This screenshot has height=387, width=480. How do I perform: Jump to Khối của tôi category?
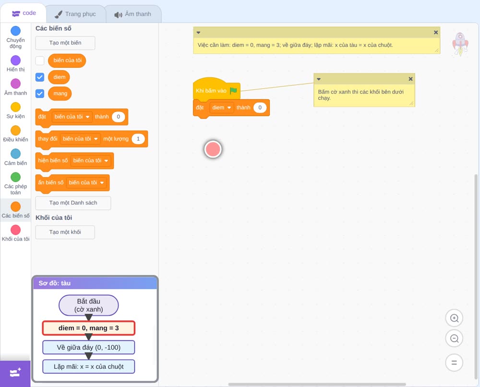(x=16, y=230)
